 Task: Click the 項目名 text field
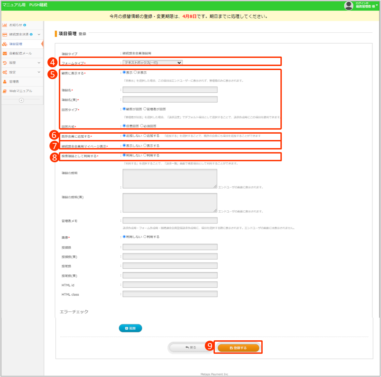170,90
